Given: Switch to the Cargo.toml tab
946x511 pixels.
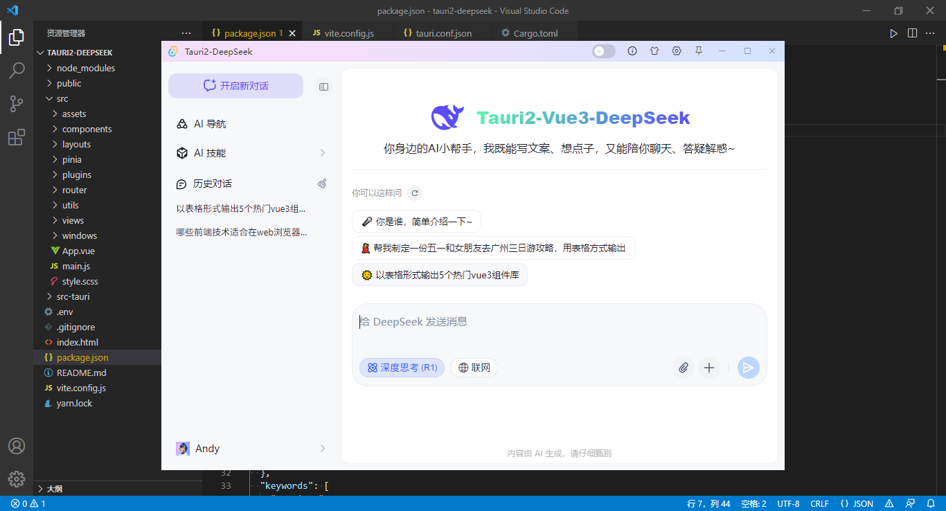Looking at the screenshot, I should point(535,33).
